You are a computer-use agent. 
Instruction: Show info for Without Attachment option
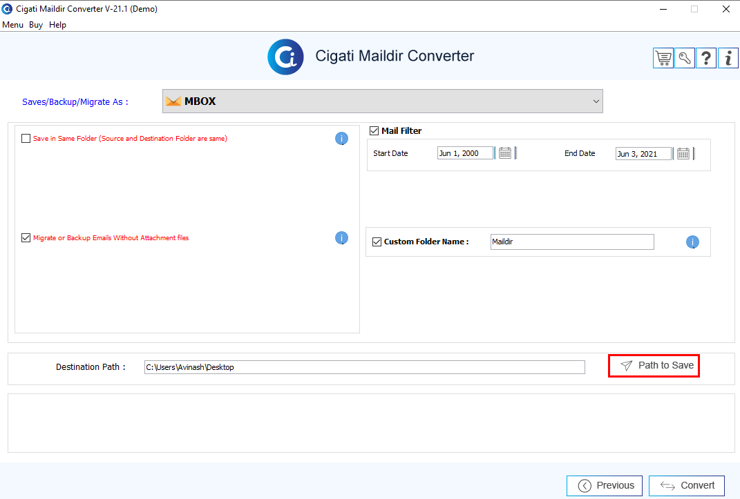pyautogui.click(x=342, y=238)
